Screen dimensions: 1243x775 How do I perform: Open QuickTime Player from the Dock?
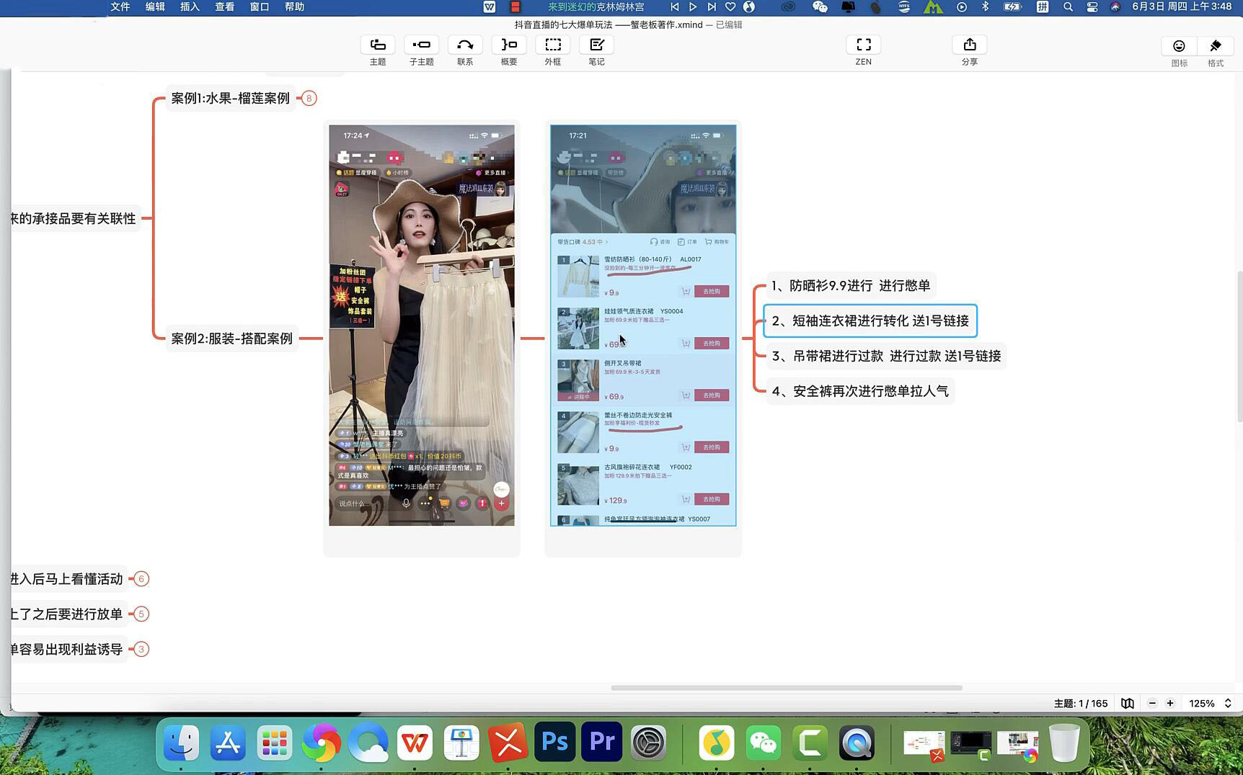coord(857,743)
